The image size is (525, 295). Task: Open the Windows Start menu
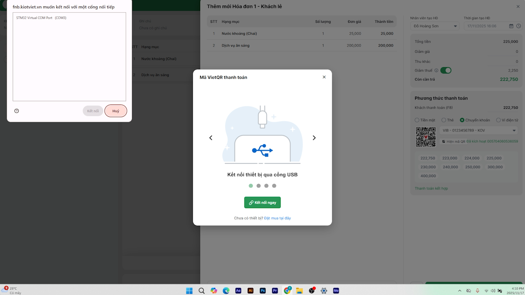click(x=189, y=291)
